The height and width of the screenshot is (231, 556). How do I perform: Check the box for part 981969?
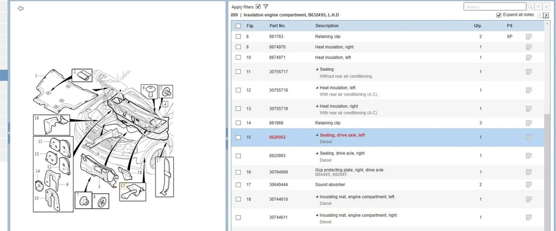point(238,123)
